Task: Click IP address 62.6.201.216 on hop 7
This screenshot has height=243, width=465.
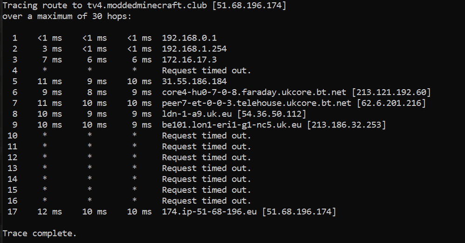Action: click(391, 103)
